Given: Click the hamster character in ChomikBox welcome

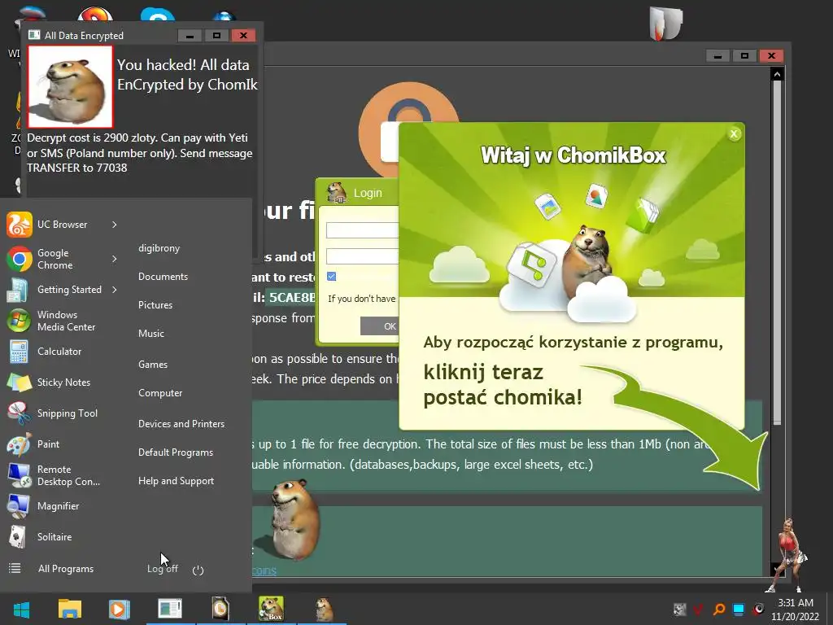Looking at the screenshot, I should (587, 260).
